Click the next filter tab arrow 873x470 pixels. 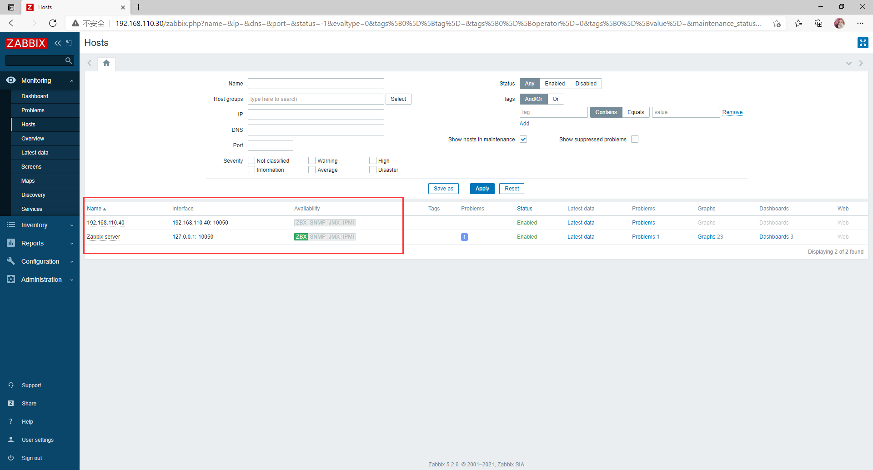861,63
